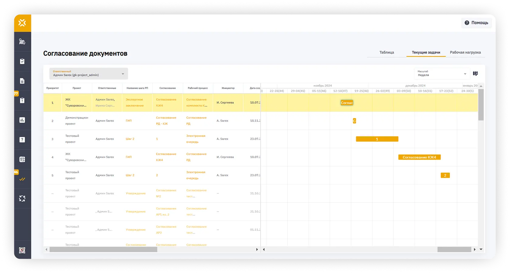The image size is (510, 273).
Task: Click the small Gantt bar labeled С
Action: 354,121
